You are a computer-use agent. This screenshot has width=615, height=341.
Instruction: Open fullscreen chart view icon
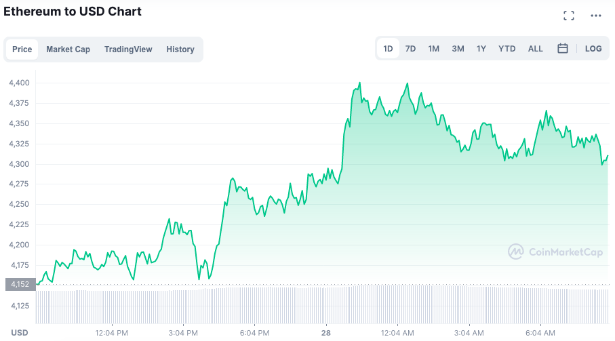point(569,16)
